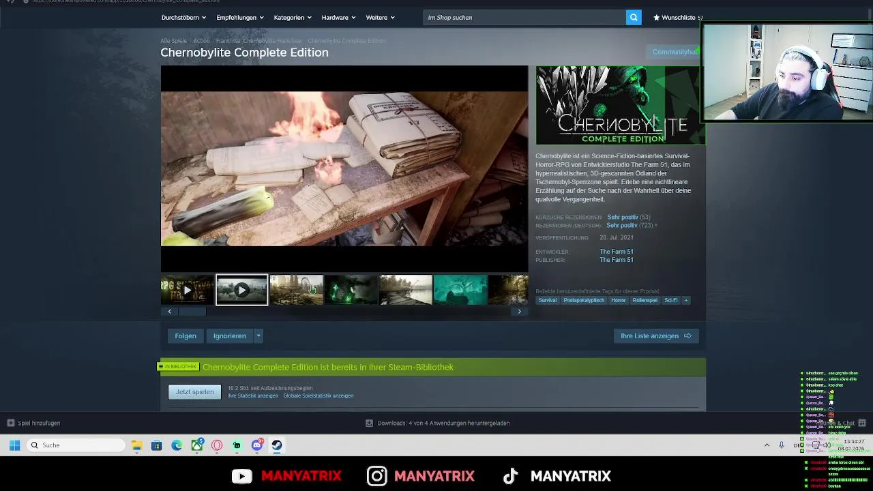The height and width of the screenshot is (491, 873).
Task: Open Sehr positiv recent reviews link
Action: point(623,217)
